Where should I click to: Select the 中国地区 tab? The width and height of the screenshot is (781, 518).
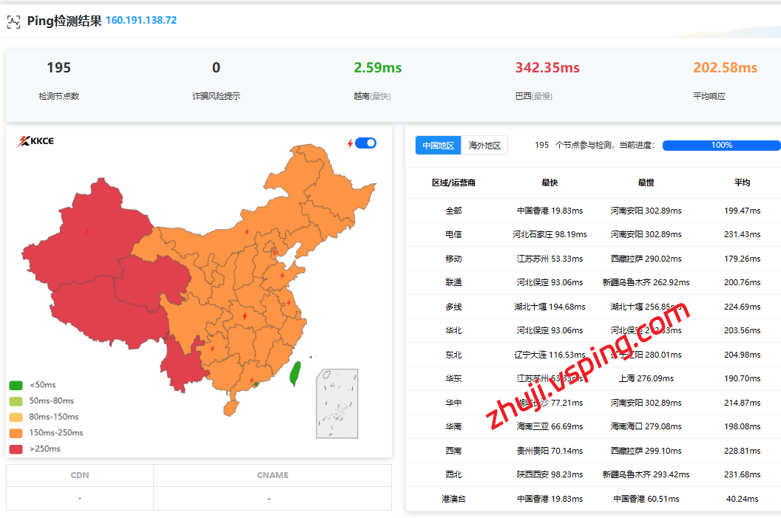point(438,146)
